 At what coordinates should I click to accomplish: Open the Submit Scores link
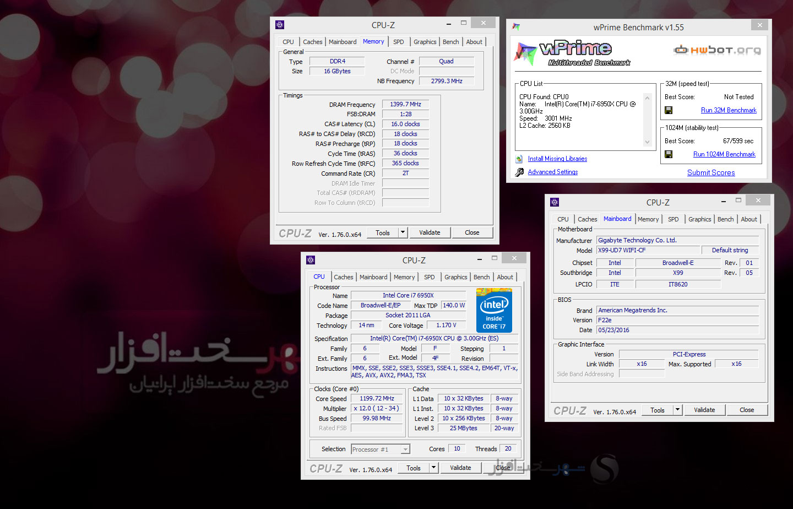coord(710,172)
